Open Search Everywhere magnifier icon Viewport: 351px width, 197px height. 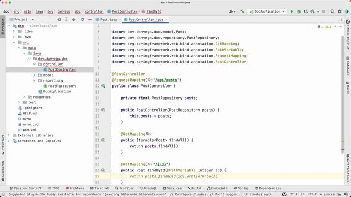coord(332,11)
